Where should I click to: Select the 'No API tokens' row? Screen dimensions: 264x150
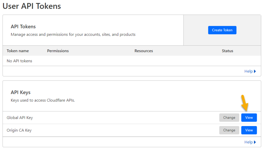(x=19, y=61)
